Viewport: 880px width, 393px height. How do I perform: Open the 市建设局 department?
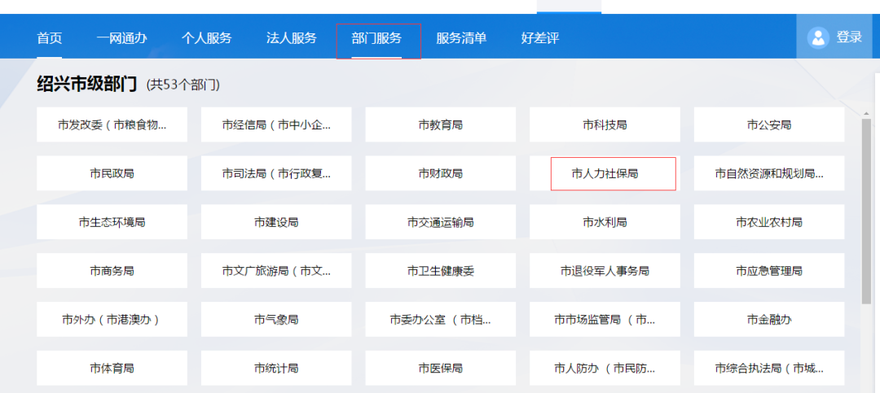coord(277,222)
